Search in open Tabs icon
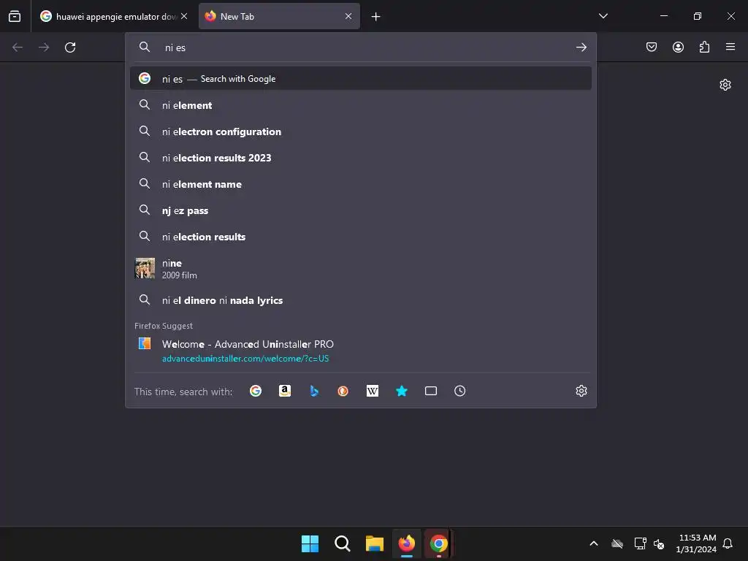Image resolution: width=748 pixels, height=561 pixels. click(431, 392)
